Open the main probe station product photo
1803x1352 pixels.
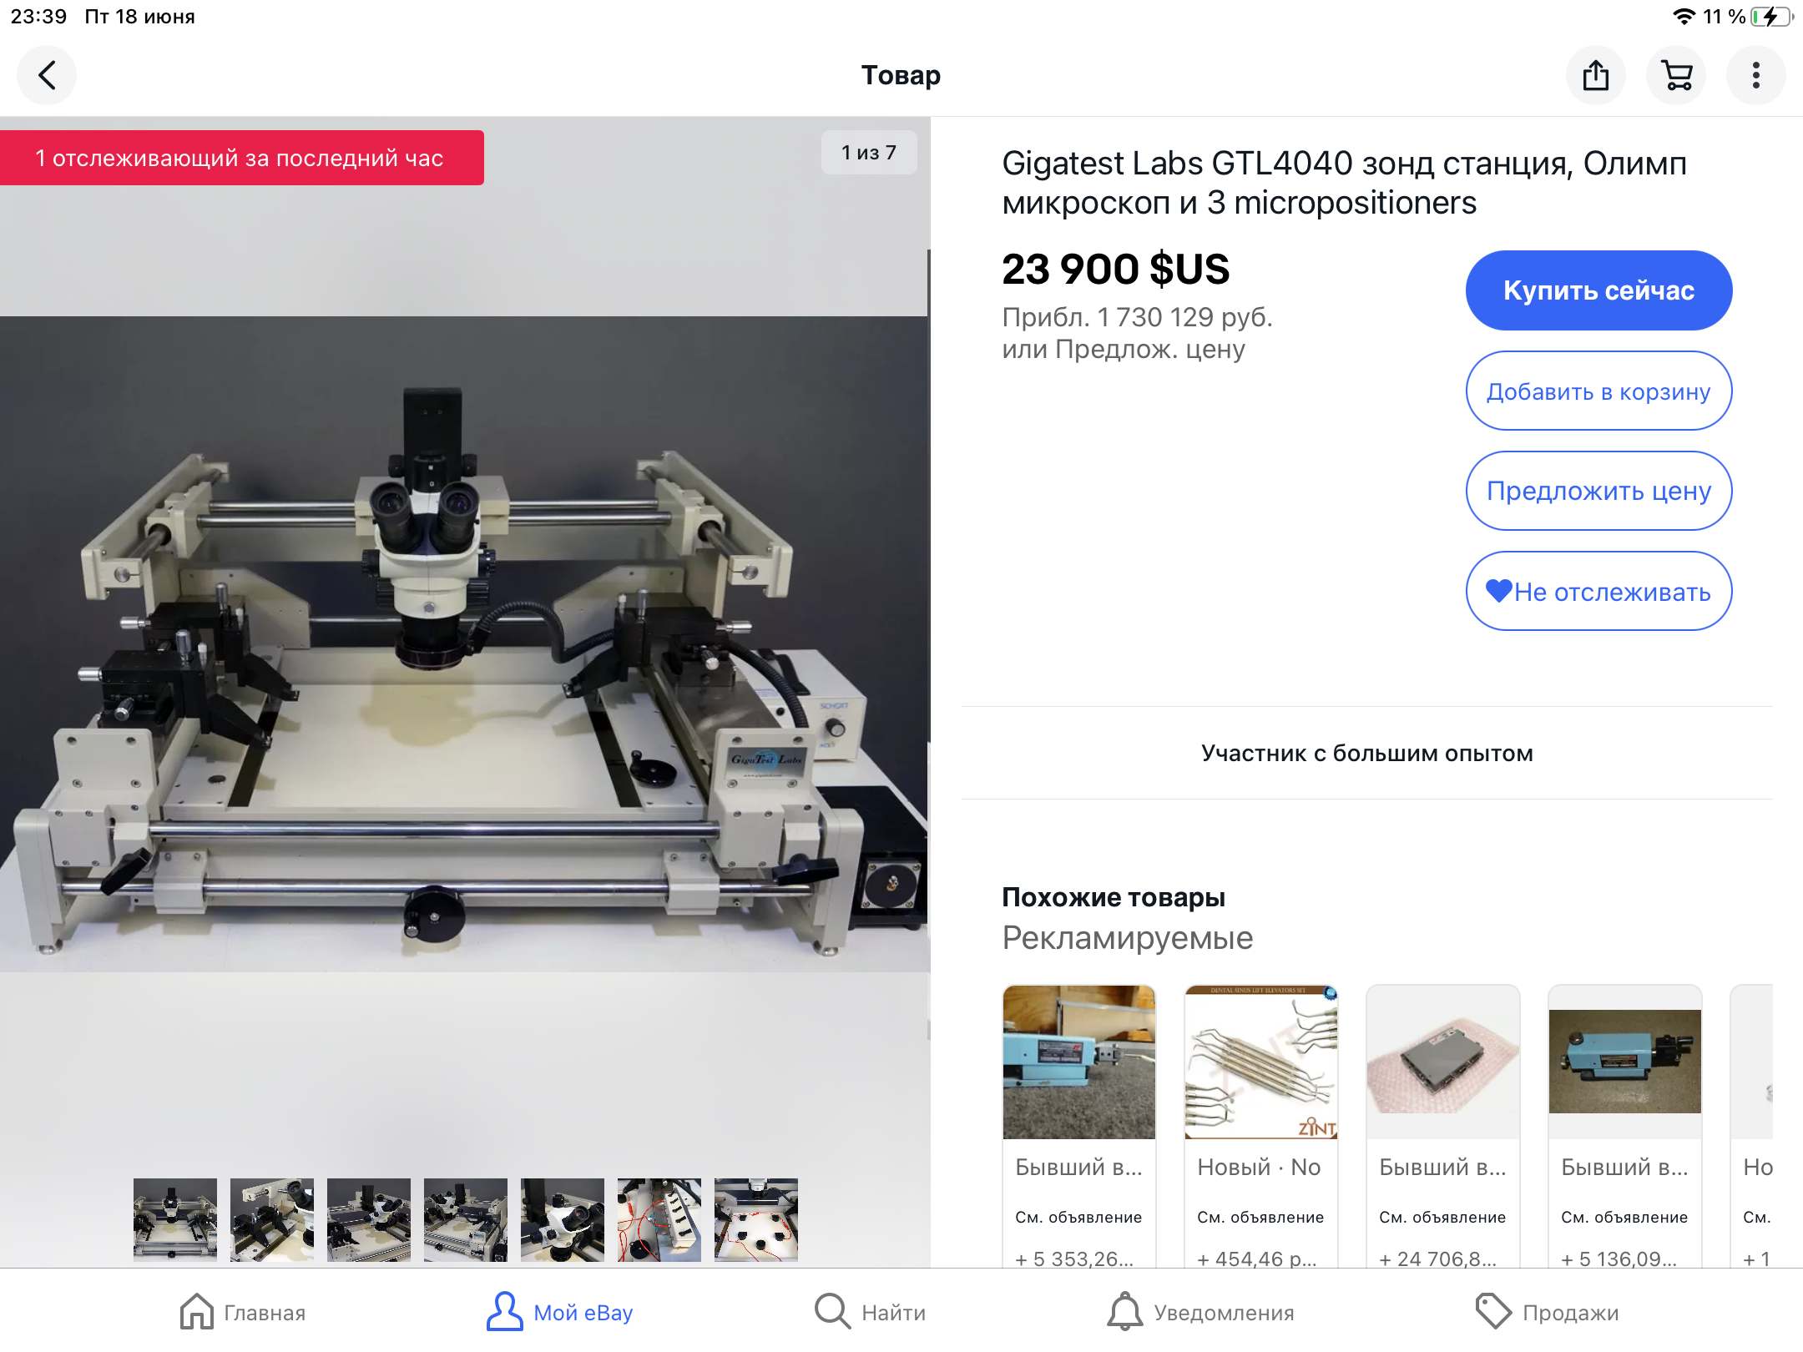pos(464,643)
